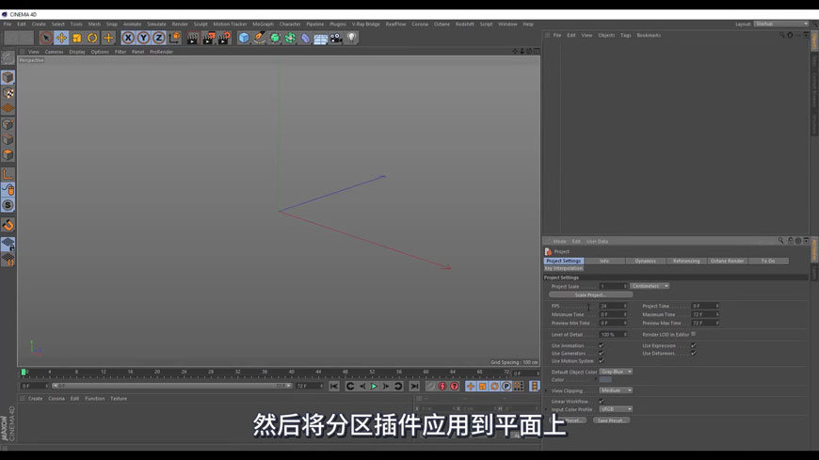Click Make Editable icon in left toolbar
The height and width of the screenshot is (460, 819).
[x=8, y=57]
